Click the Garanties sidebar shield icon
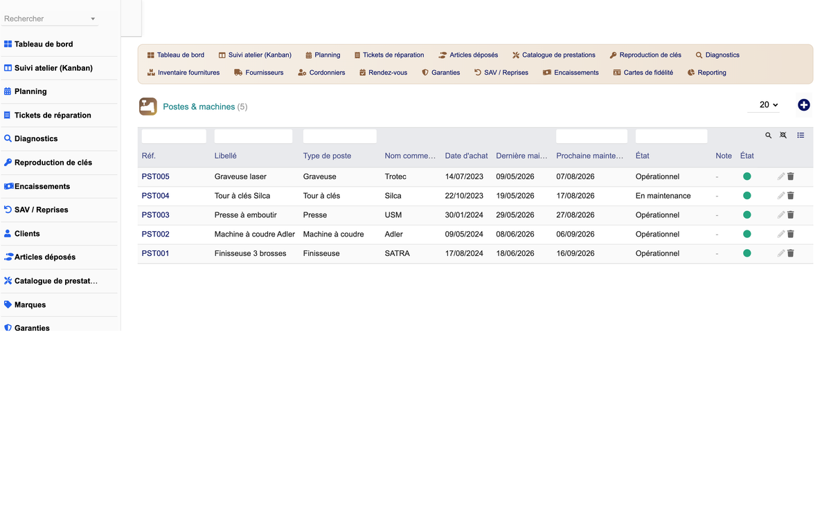Screen dimensions: 831x514 click(x=8, y=328)
